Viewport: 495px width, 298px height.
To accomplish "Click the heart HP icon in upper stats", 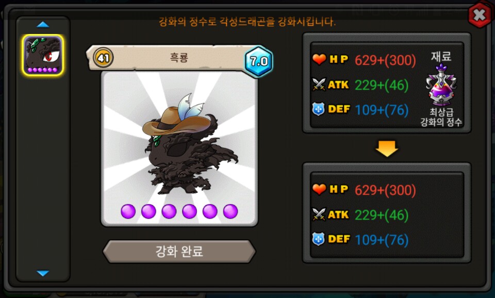I will click(319, 59).
